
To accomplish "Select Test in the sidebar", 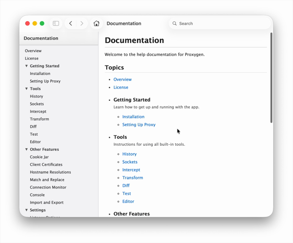I will coord(34,134).
